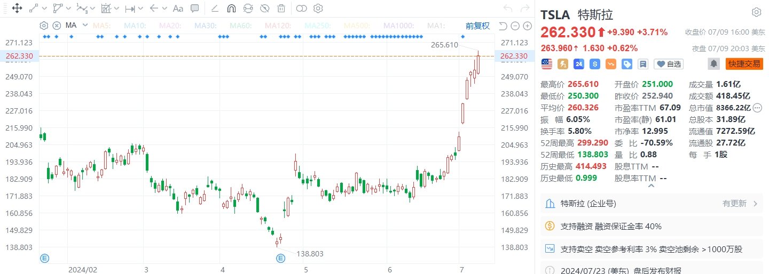The image size is (769, 274).
Task: Click the US flag market icon
Action: (546, 64)
